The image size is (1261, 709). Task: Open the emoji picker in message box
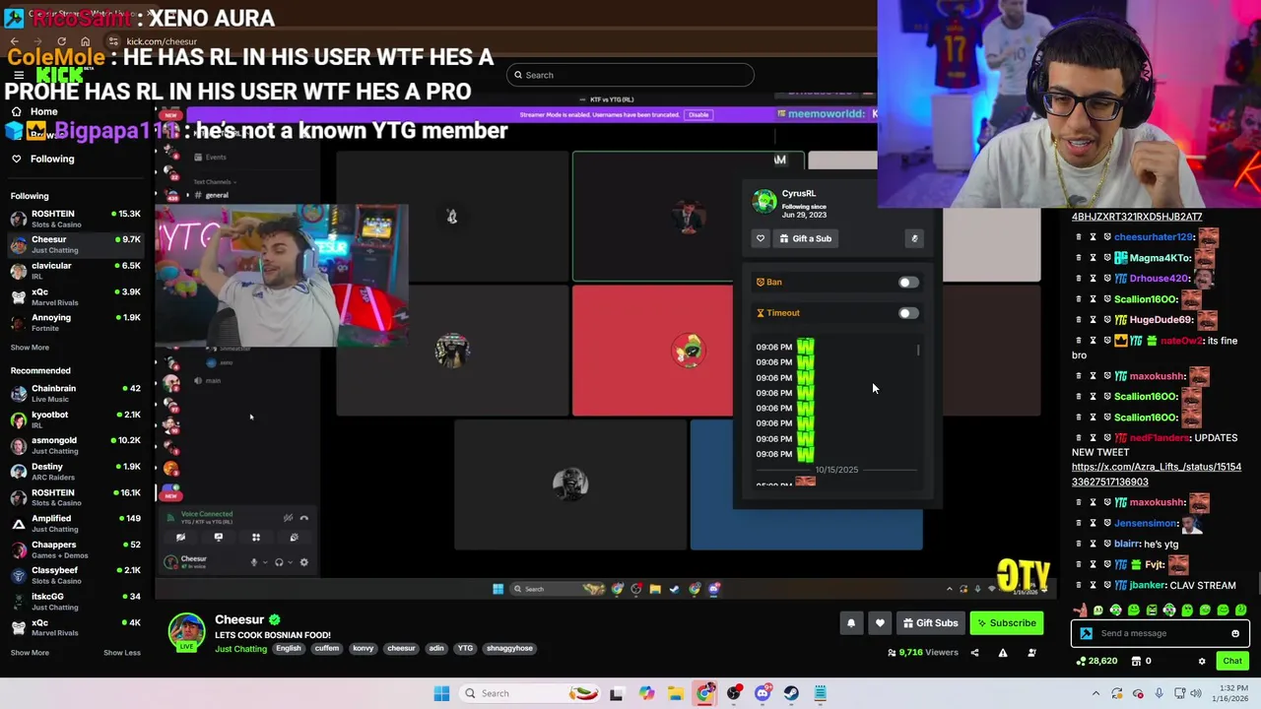coord(1234,633)
